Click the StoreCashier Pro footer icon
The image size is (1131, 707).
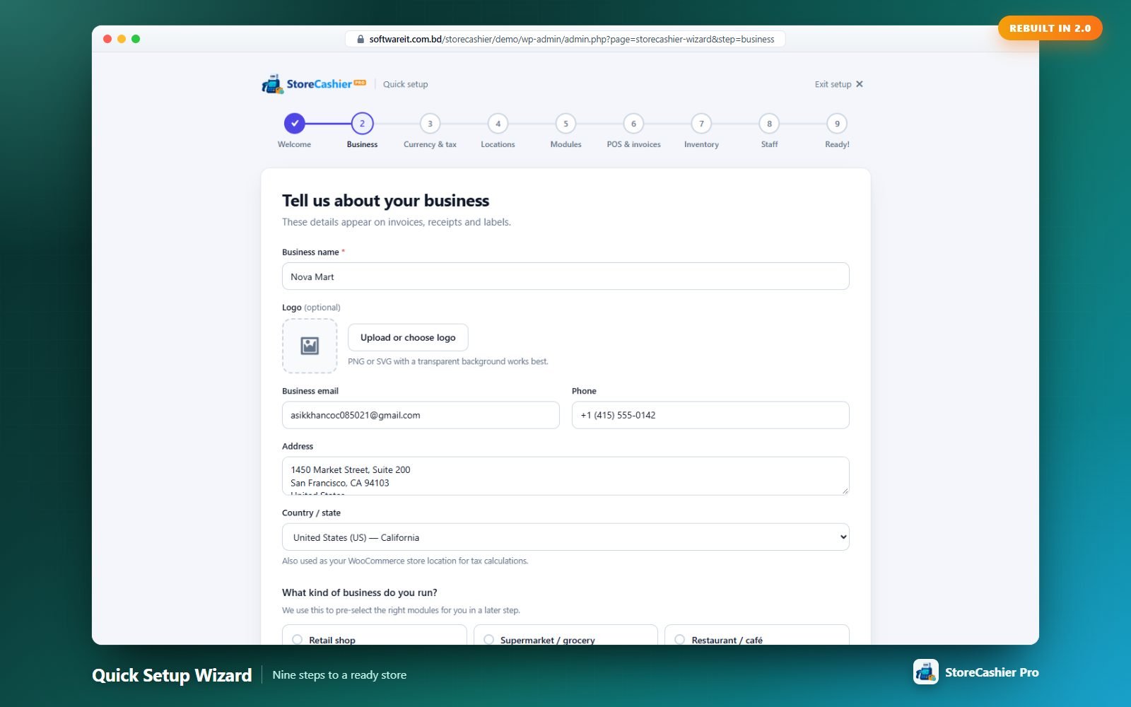tap(926, 672)
